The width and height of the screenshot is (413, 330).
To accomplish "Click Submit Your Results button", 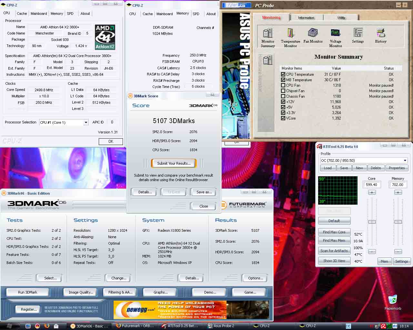I will click(x=174, y=163).
